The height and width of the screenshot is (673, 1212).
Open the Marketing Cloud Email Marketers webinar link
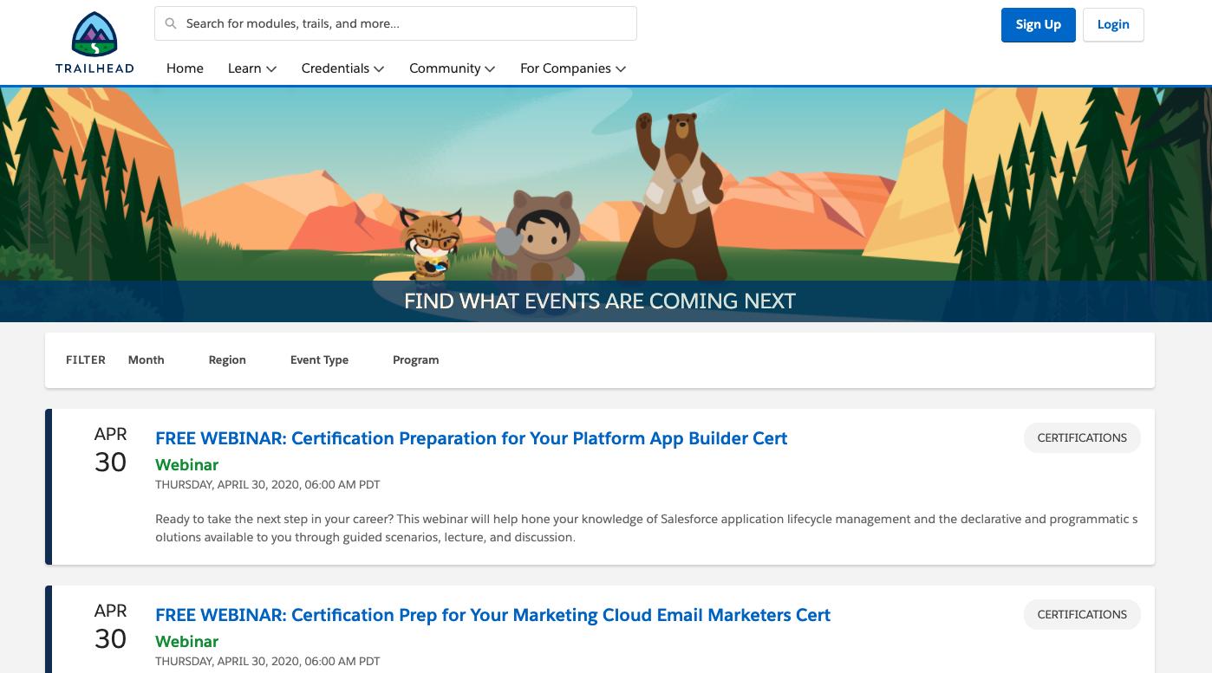click(492, 615)
